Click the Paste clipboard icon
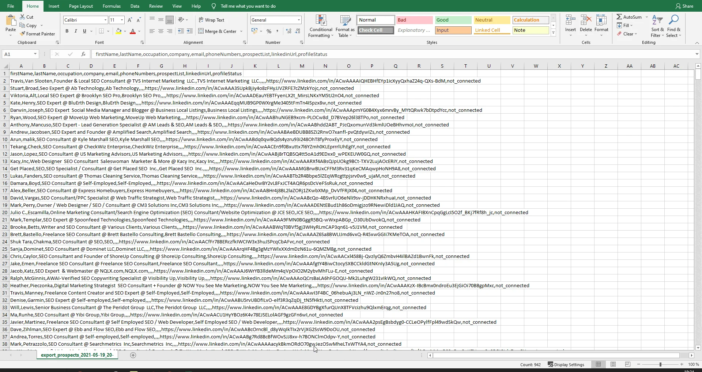The image size is (702, 372). click(x=11, y=21)
